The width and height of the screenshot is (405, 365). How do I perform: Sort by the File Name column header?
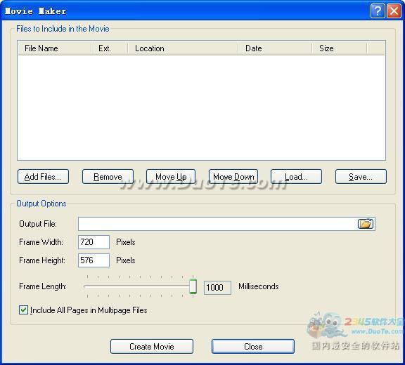[55, 48]
